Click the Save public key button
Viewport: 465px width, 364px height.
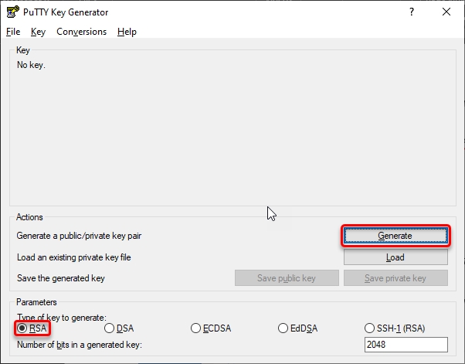pos(287,278)
